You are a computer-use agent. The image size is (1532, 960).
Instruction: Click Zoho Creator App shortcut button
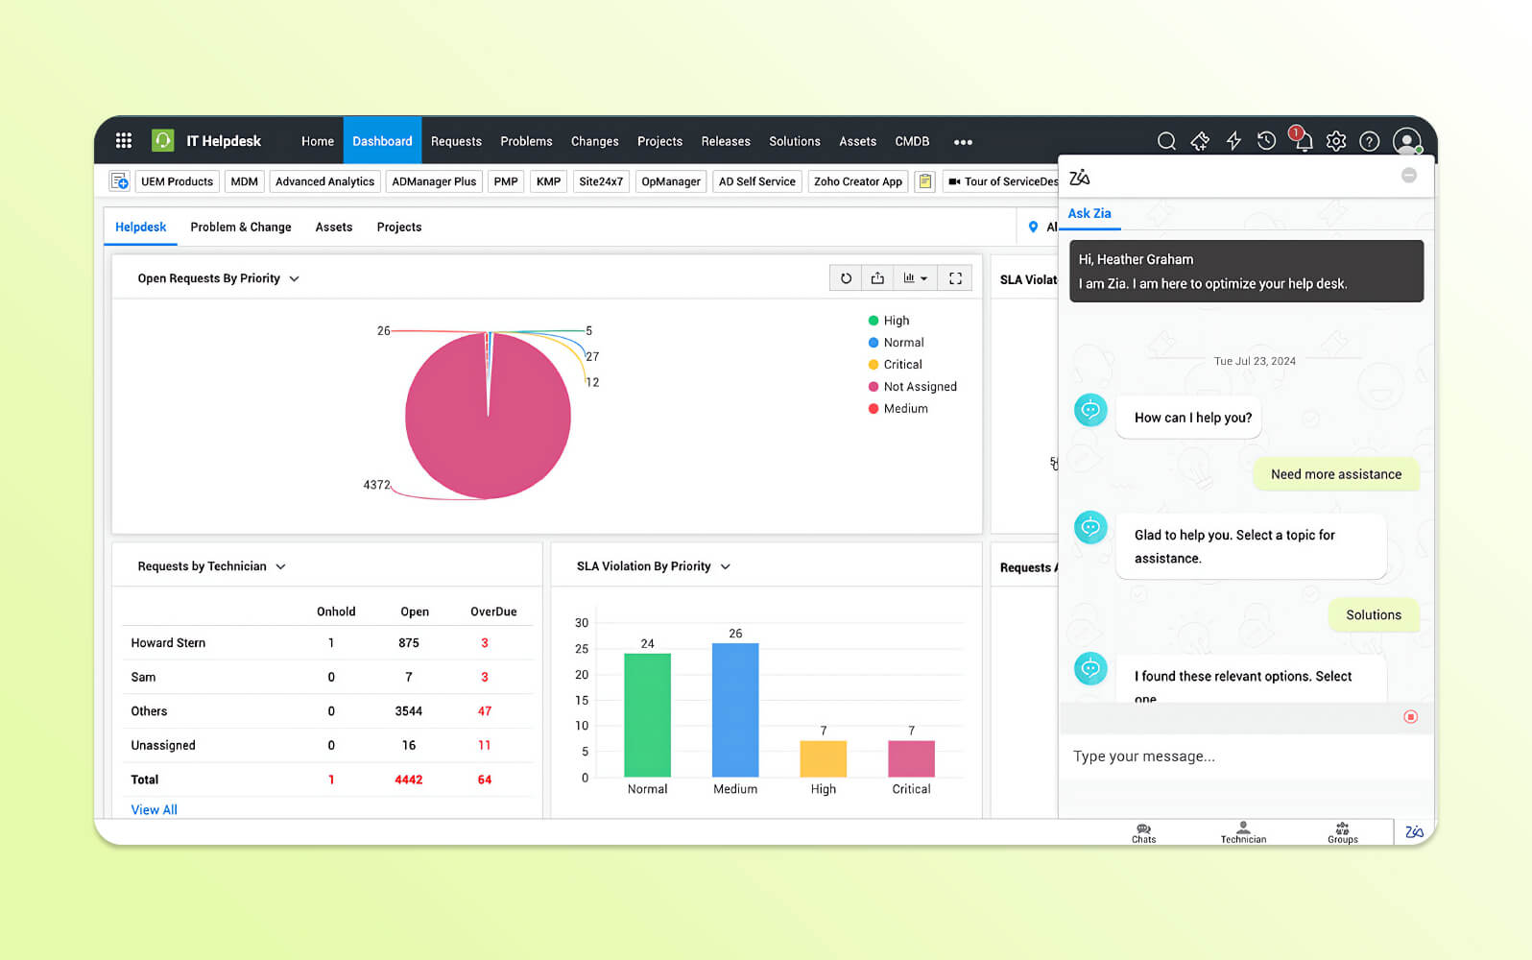pyautogui.click(x=858, y=181)
